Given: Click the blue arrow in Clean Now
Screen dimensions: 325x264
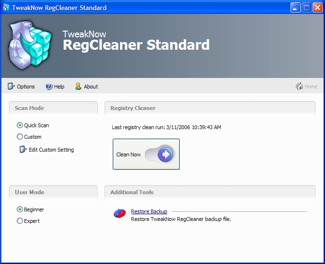Looking at the screenshot, I should click(x=165, y=154).
